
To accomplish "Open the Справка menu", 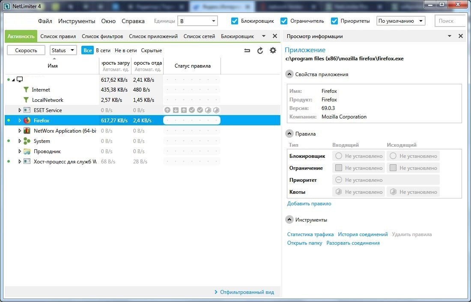I will (x=133, y=21).
